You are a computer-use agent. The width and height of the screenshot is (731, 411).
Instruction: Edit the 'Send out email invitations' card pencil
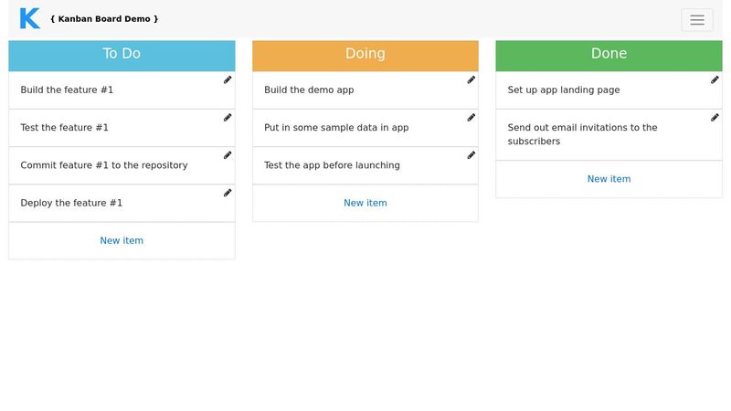coord(715,118)
